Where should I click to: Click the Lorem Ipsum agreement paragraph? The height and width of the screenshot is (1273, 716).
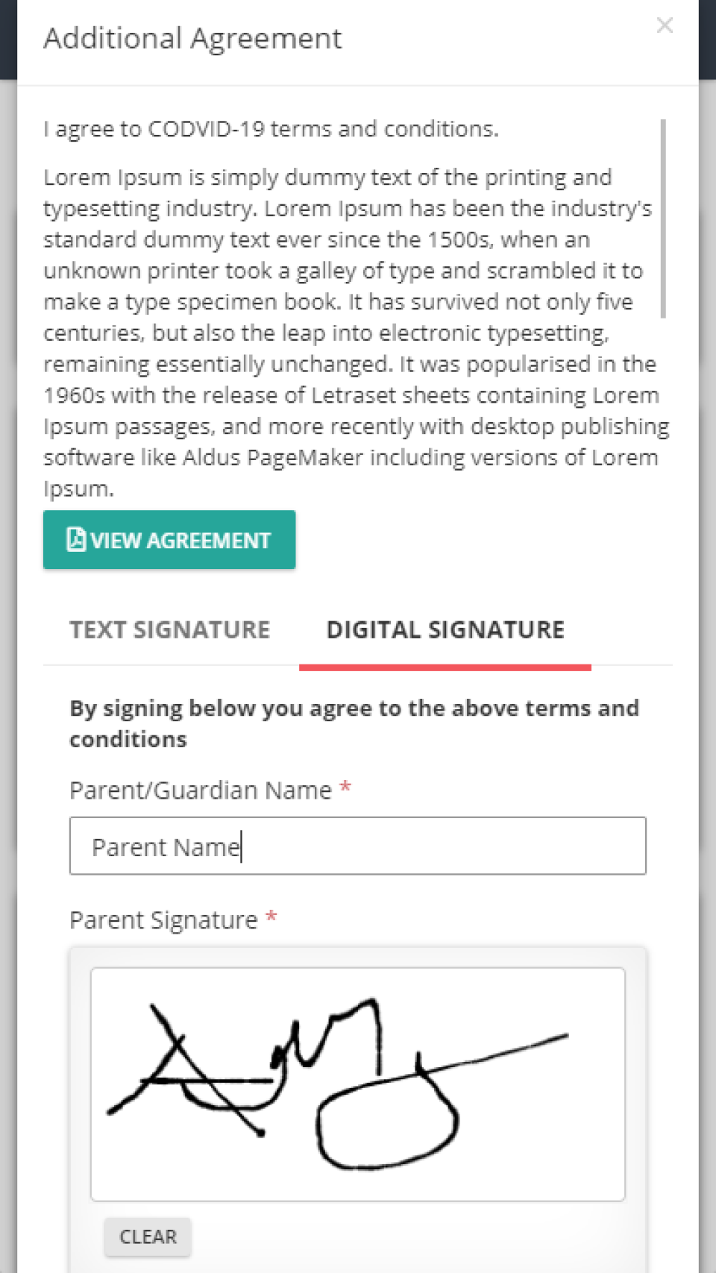pyautogui.click(x=357, y=333)
